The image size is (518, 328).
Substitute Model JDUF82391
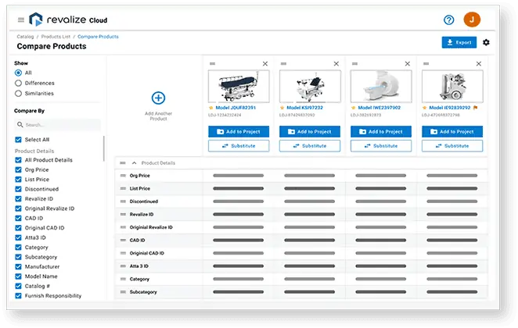pos(239,146)
